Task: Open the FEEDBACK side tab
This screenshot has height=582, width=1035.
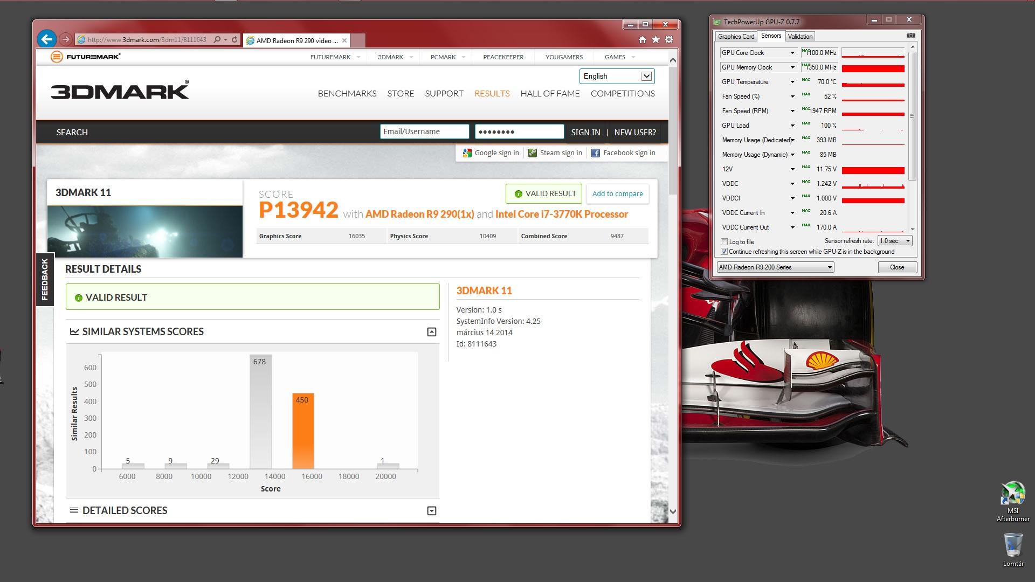Action: 45,279
